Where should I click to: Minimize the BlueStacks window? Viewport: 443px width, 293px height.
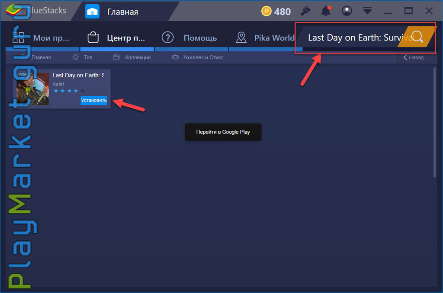388,13
